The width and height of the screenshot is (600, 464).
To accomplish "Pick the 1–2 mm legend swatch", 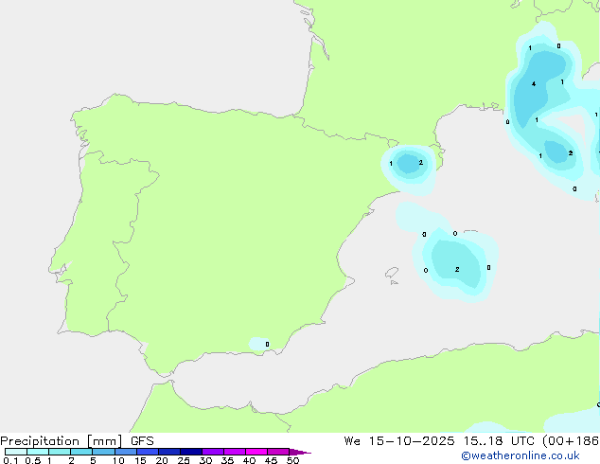I will [x=60, y=452].
